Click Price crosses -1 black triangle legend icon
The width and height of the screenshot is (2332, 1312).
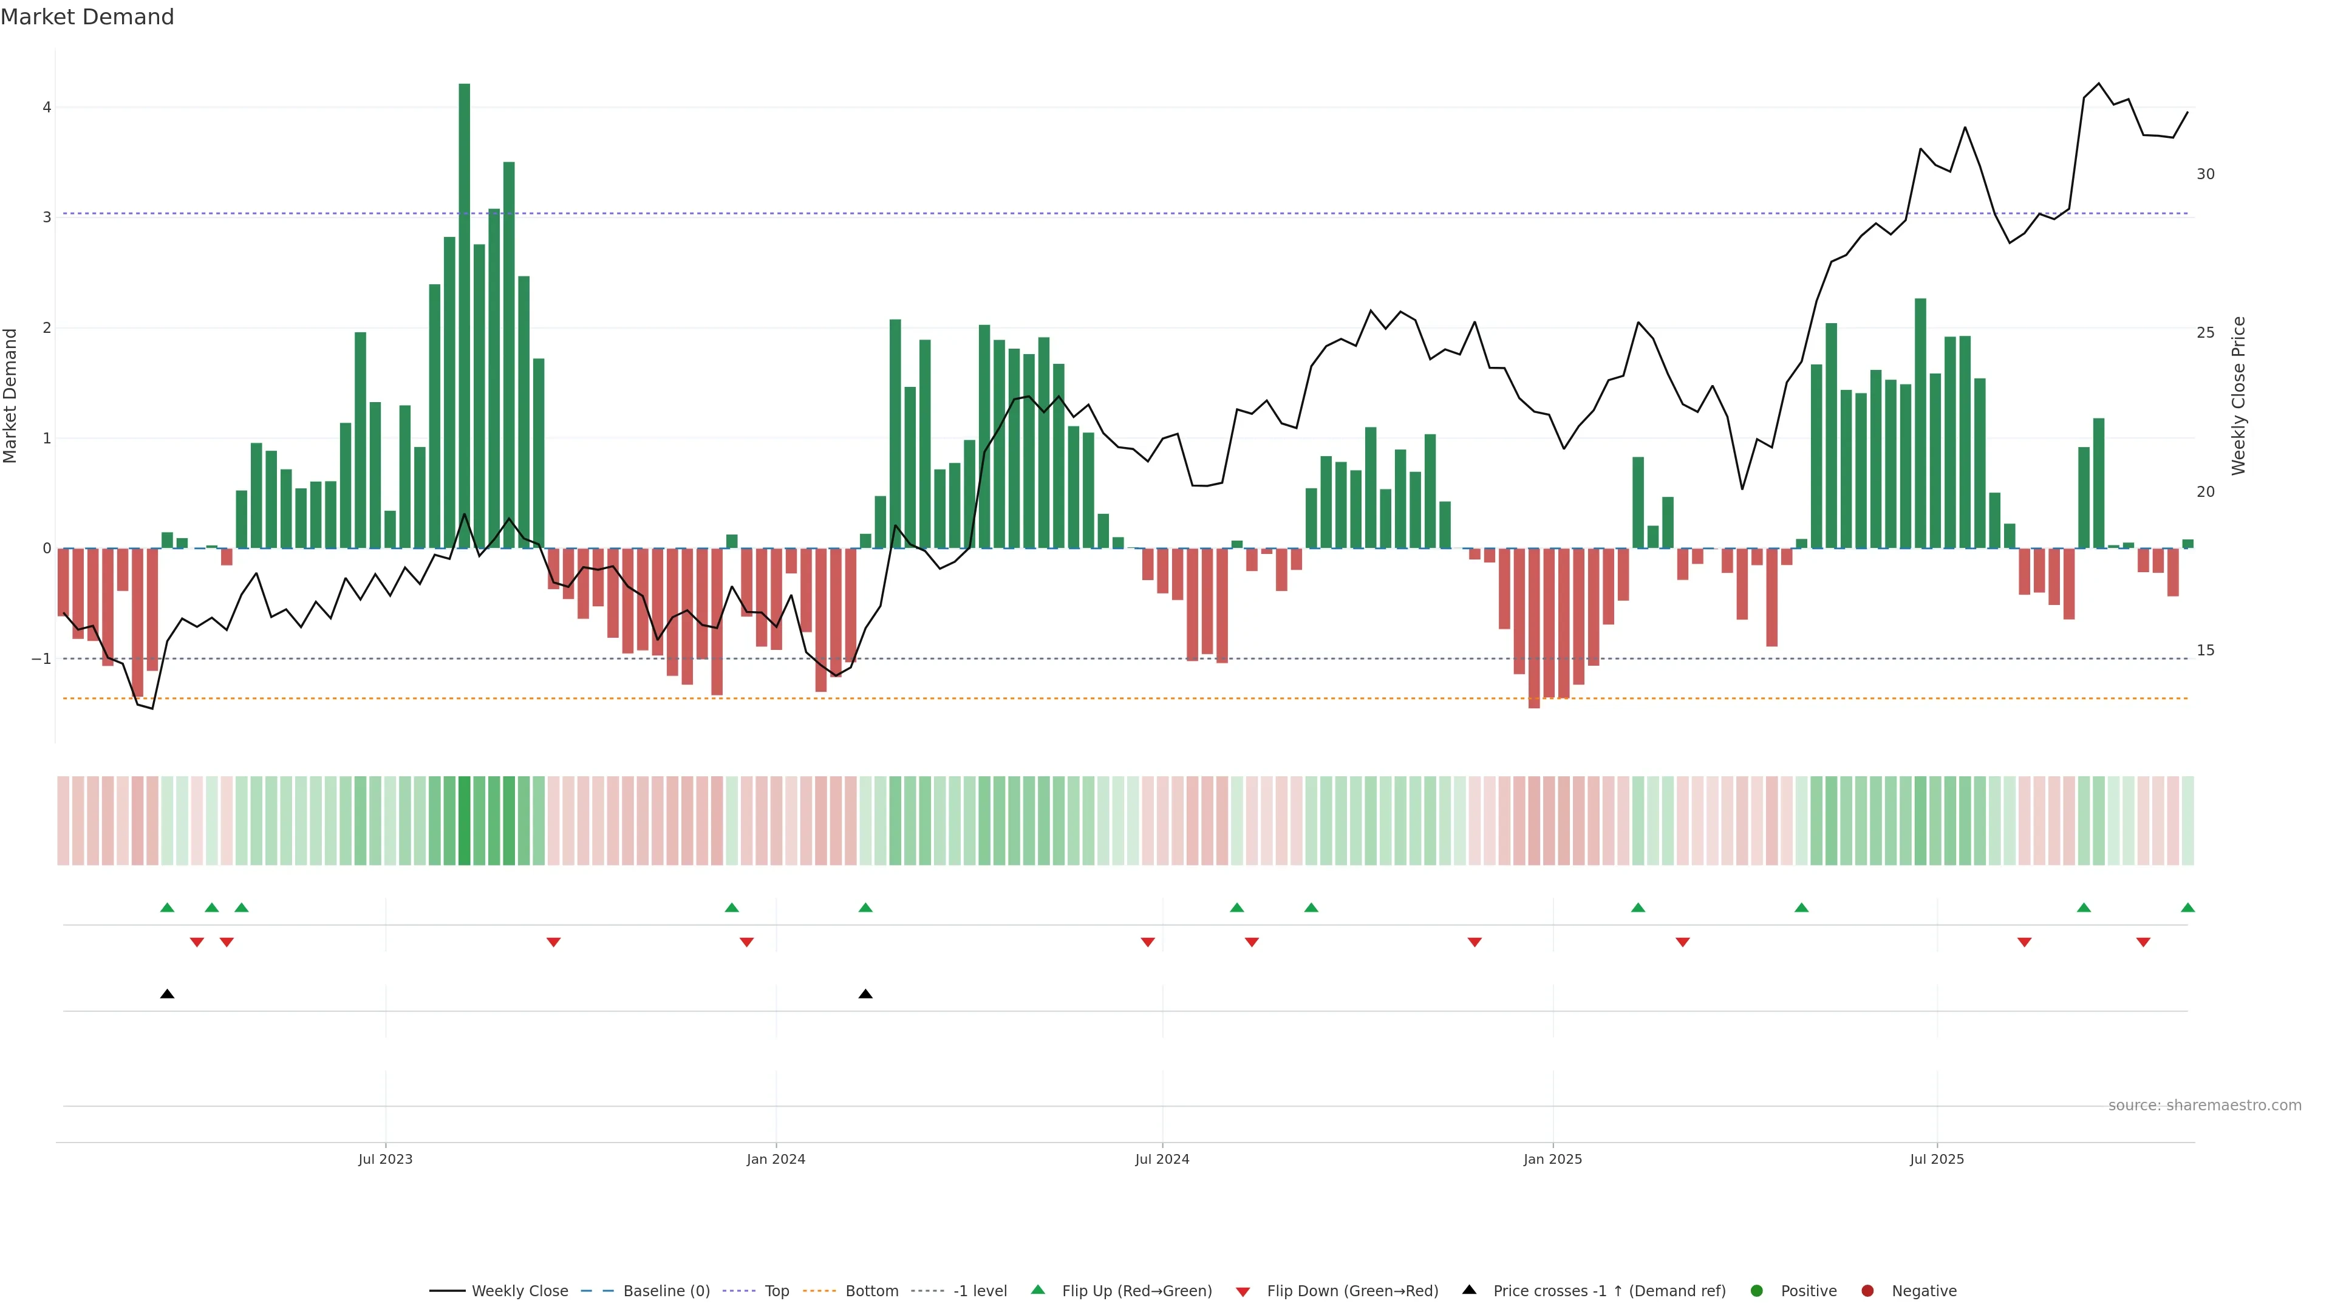pos(1469,1290)
